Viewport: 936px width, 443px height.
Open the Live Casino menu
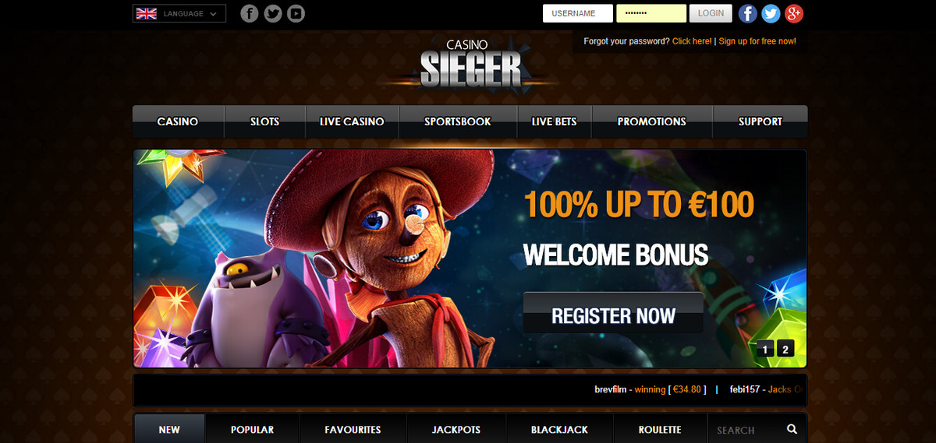click(x=353, y=121)
